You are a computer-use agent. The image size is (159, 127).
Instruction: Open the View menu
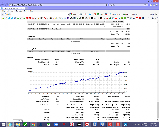(12, 11)
